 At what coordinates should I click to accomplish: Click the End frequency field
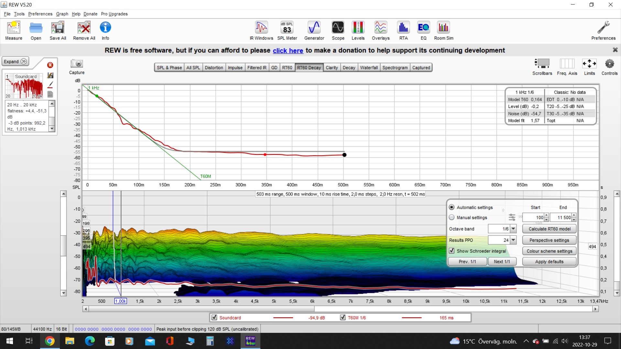coord(561,217)
